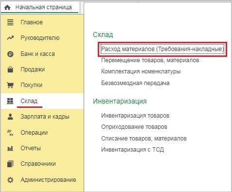Click the shopping cart icon for Покупки
The height and width of the screenshot is (192, 232).
[x=10, y=85]
